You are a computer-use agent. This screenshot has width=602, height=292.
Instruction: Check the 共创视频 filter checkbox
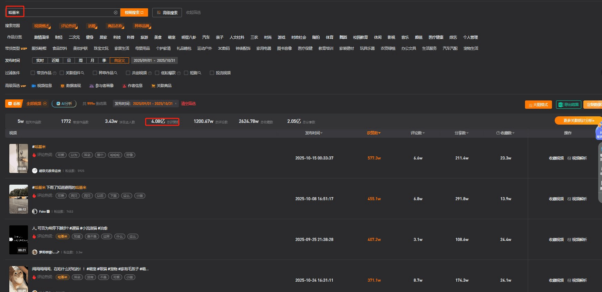coord(128,73)
